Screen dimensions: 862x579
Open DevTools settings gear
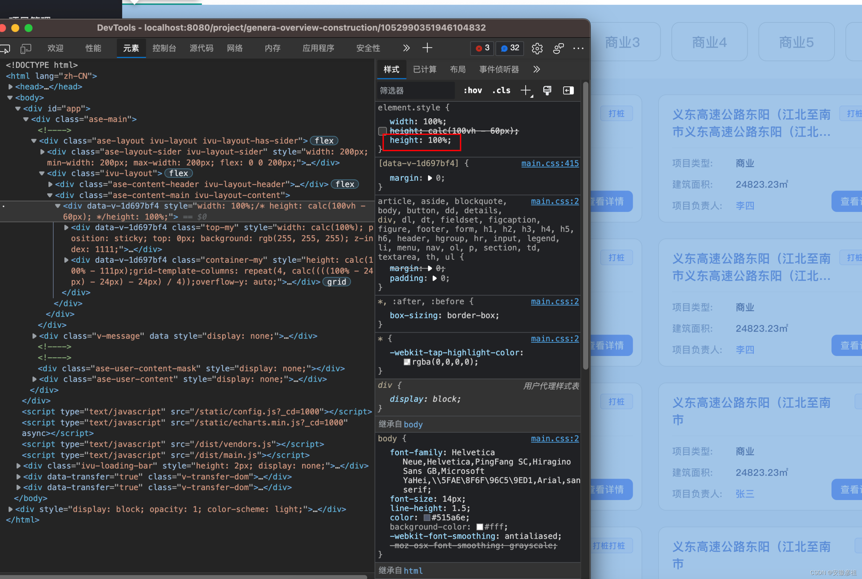(x=536, y=48)
